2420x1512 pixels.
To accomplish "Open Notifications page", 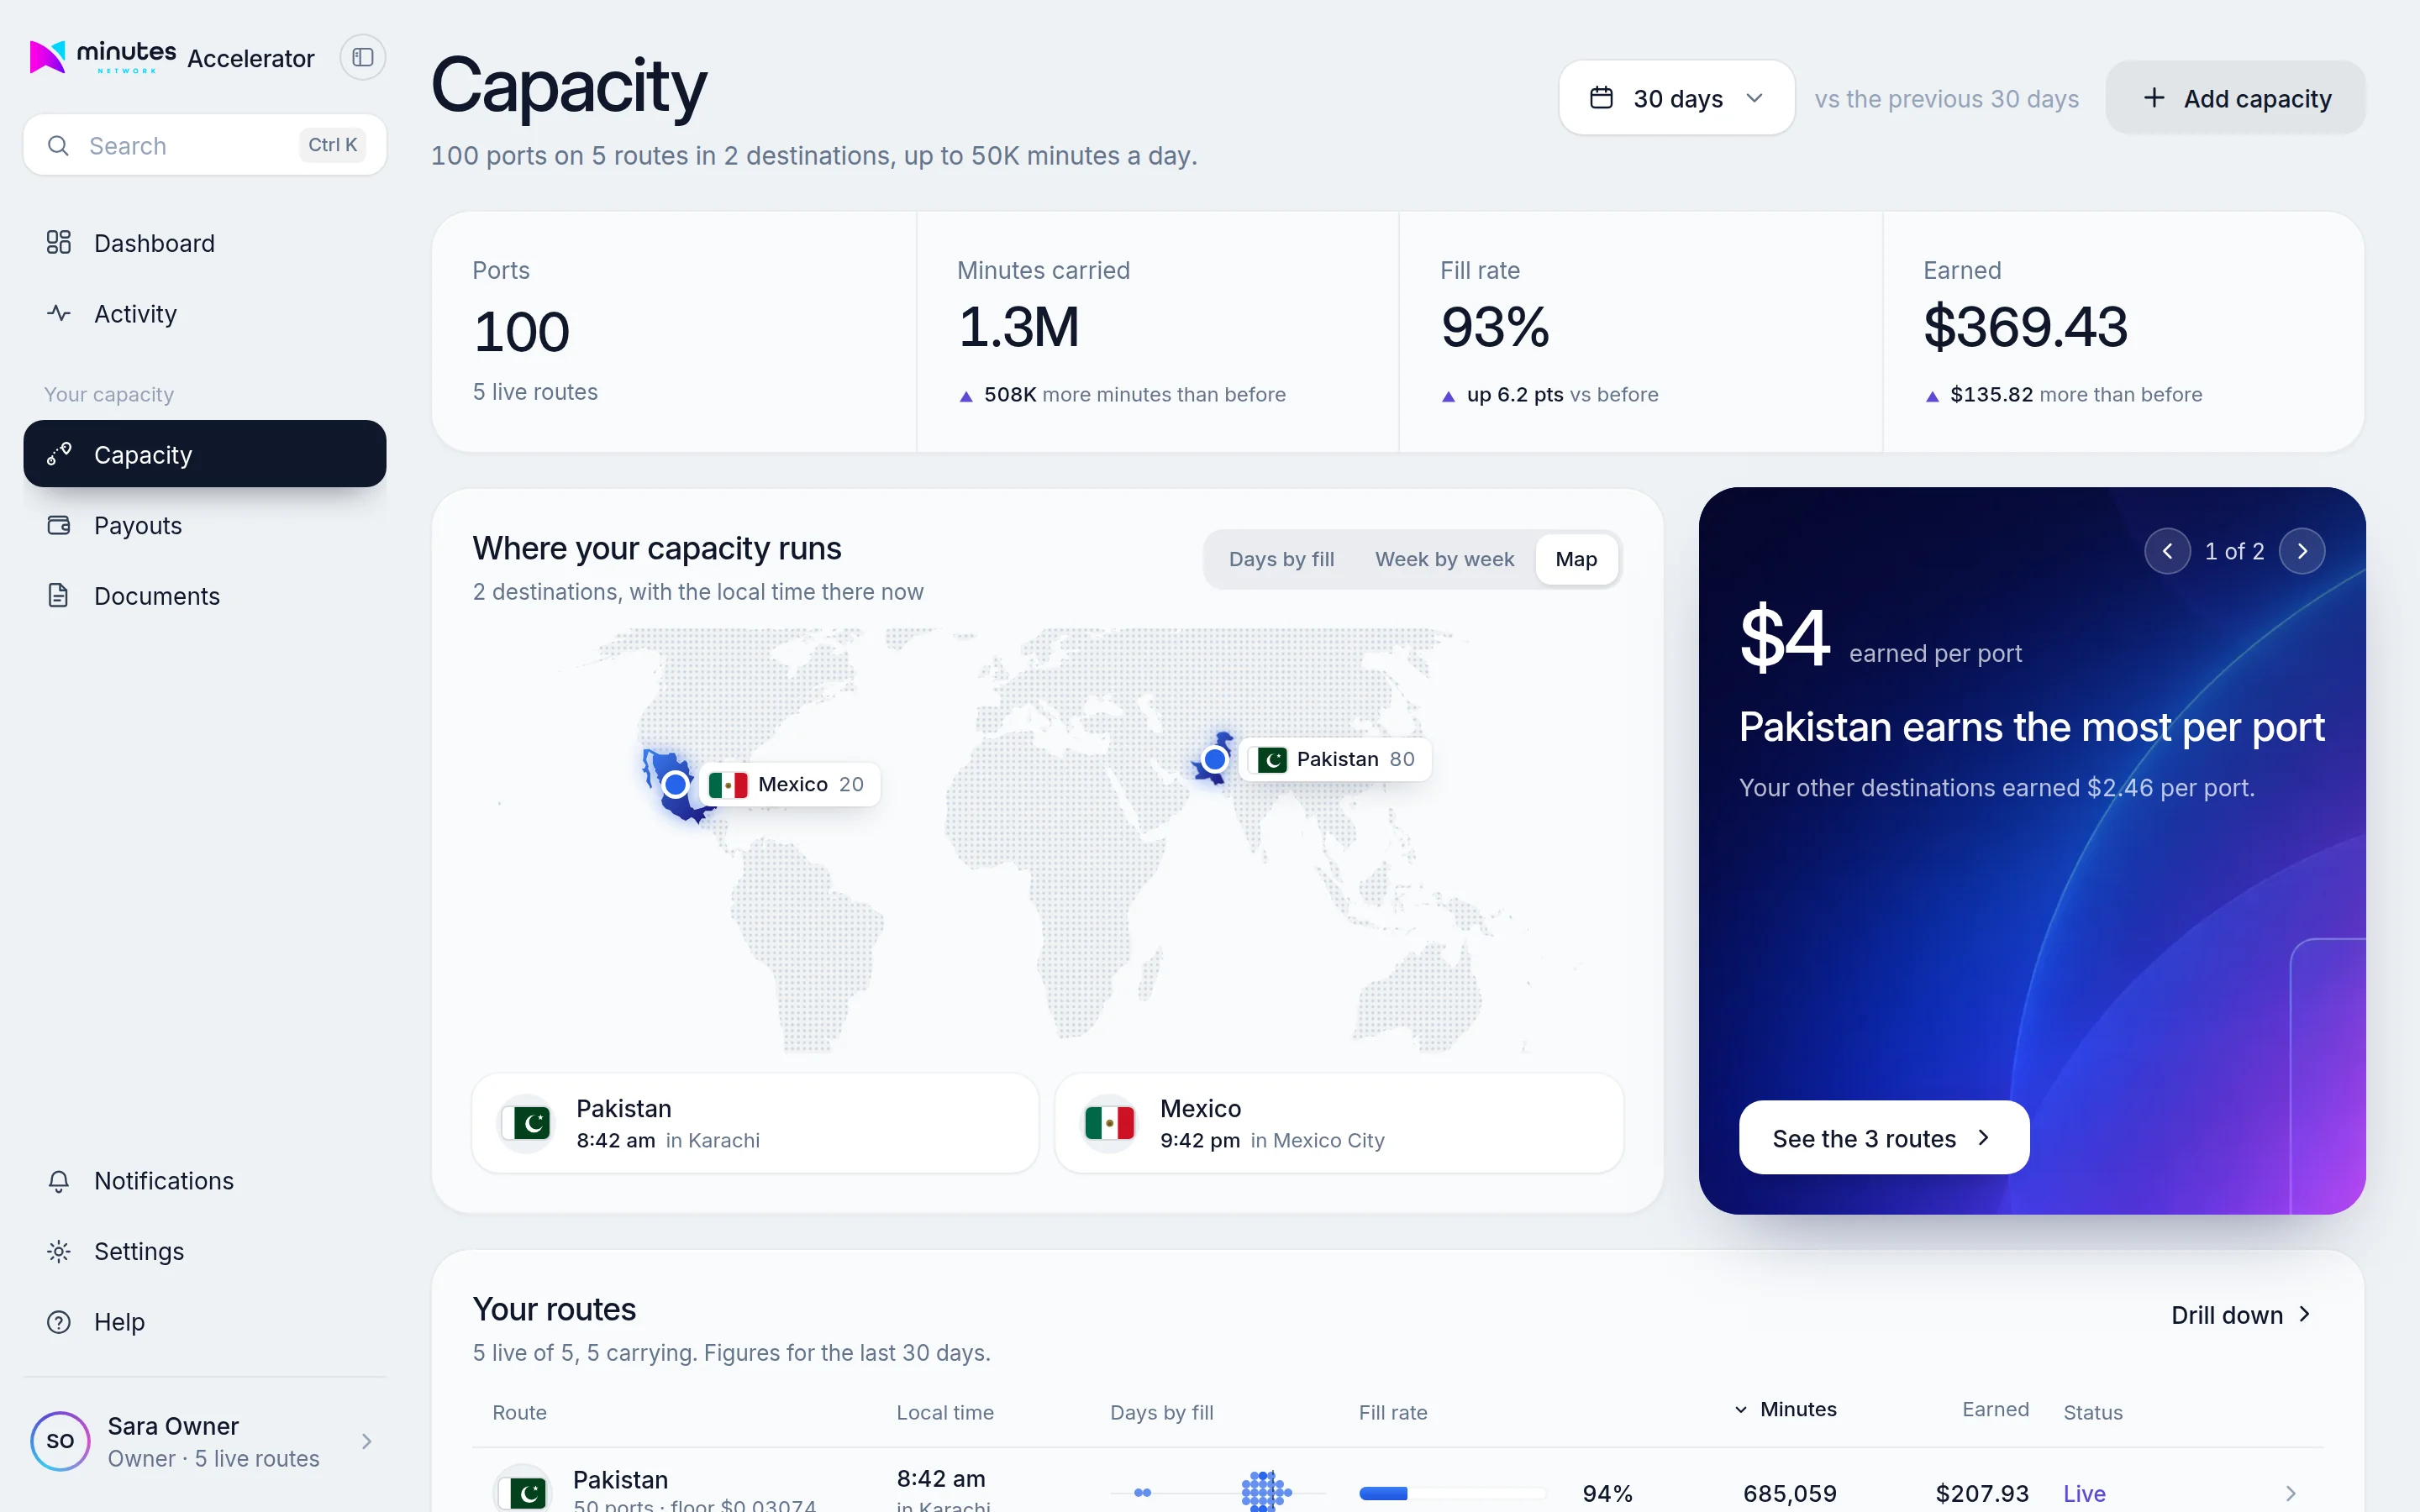I will coord(205,1181).
